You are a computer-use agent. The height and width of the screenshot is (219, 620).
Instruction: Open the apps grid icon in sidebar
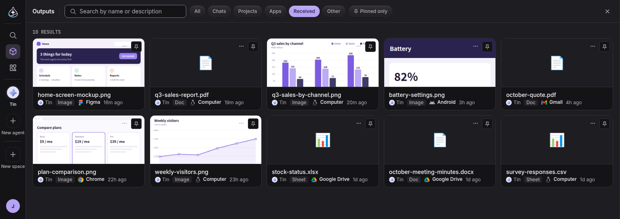tap(13, 68)
